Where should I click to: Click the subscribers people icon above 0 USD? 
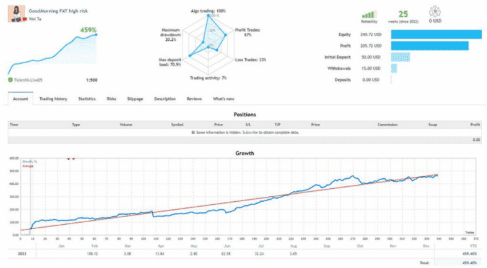point(434,12)
